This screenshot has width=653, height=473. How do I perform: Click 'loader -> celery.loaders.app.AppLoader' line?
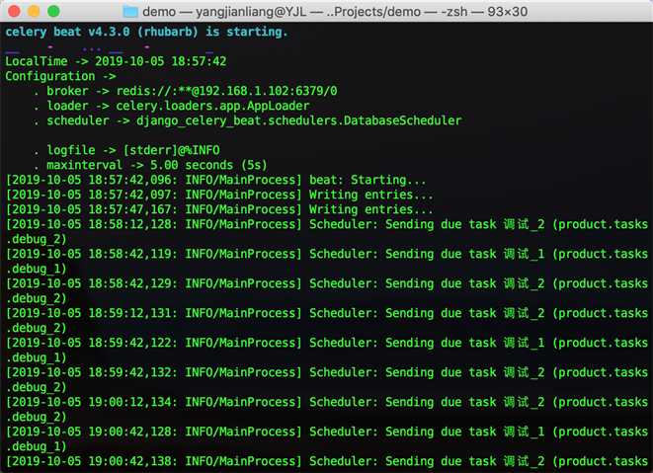(x=172, y=106)
